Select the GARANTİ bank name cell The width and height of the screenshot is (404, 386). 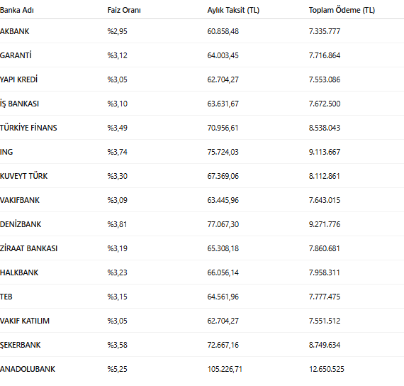click(16, 55)
